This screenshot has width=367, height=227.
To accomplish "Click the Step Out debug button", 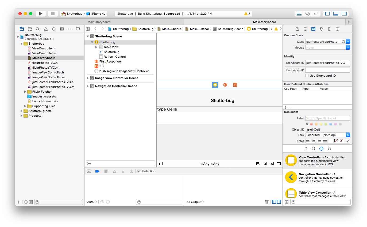I will pos(131,171).
